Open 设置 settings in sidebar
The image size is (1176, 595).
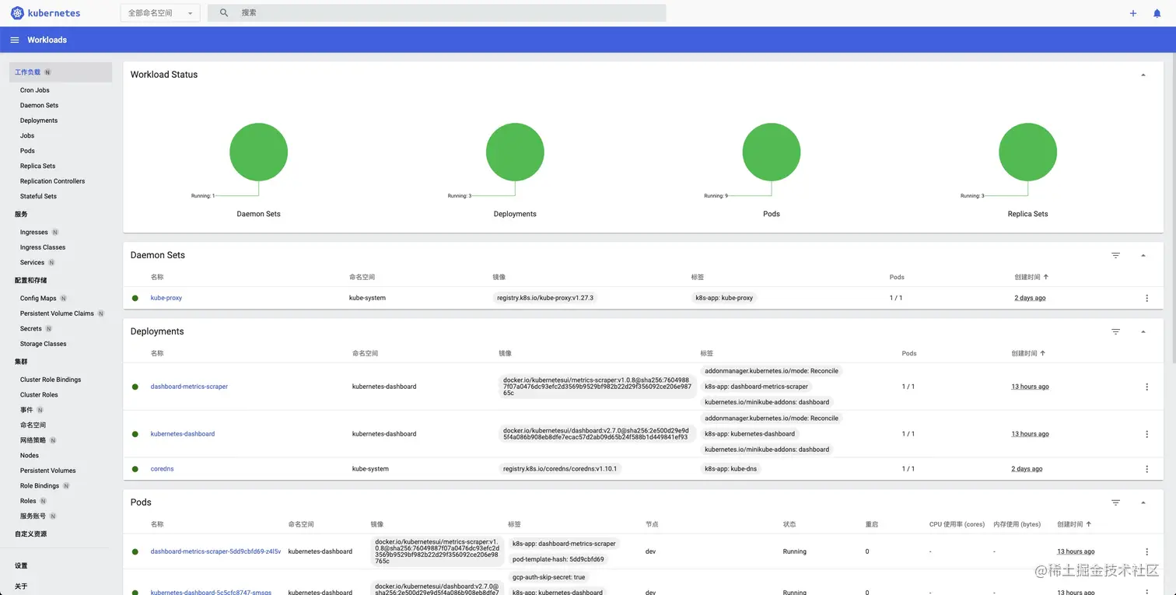pyautogui.click(x=21, y=565)
